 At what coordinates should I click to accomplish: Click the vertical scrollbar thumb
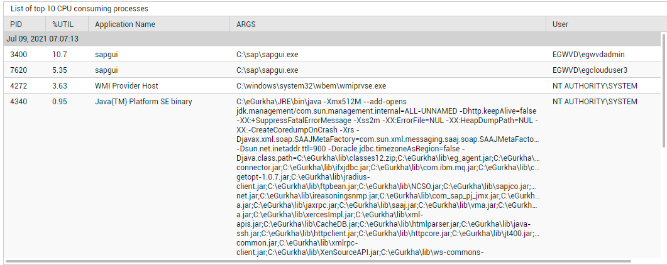[x=664, y=91]
